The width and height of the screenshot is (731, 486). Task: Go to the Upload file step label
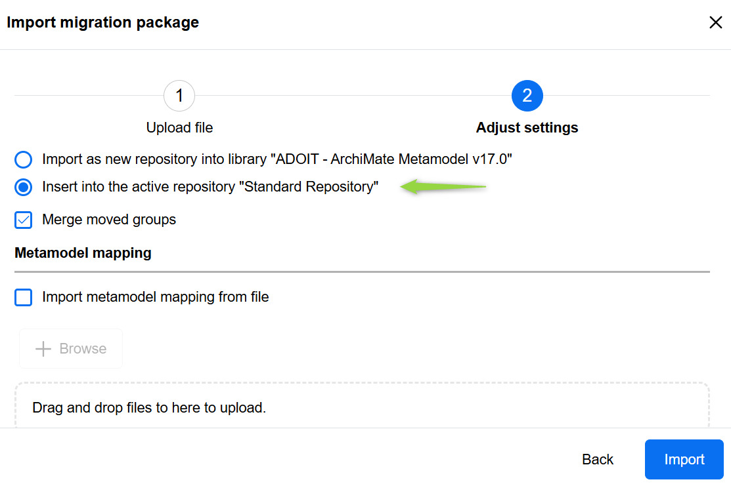point(179,128)
